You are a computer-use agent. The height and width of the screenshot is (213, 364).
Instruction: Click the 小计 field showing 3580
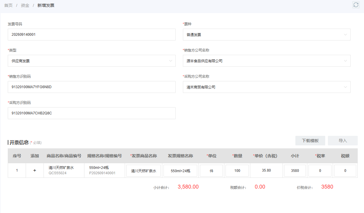(295, 171)
